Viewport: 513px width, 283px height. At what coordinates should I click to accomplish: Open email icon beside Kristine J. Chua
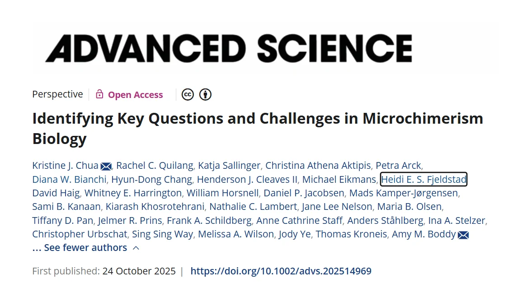[x=106, y=166]
